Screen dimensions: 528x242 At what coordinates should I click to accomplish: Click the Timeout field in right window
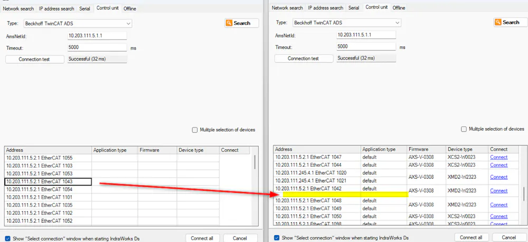(x=366, y=47)
